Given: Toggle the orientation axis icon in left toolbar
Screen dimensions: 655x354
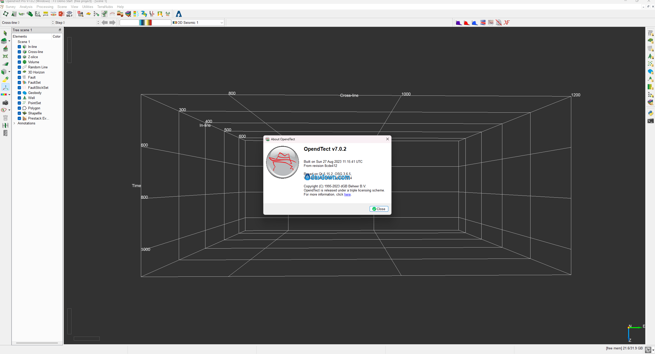Looking at the screenshot, I should (x=5, y=87).
